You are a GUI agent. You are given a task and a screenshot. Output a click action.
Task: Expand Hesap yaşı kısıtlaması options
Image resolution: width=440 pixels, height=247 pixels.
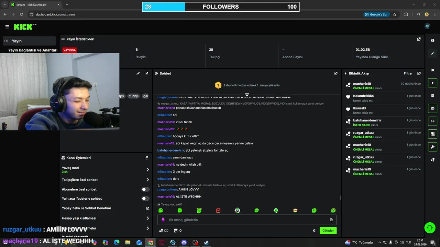click(147, 218)
